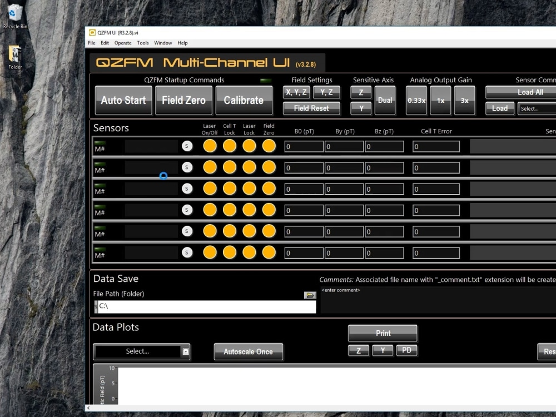Click the Print button

tap(383, 333)
